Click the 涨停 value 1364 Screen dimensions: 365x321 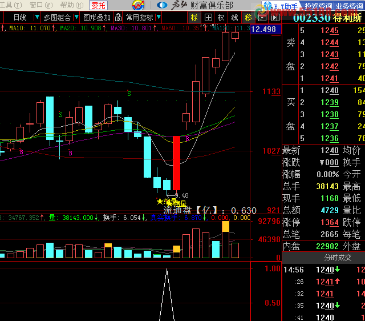click(x=330, y=222)
